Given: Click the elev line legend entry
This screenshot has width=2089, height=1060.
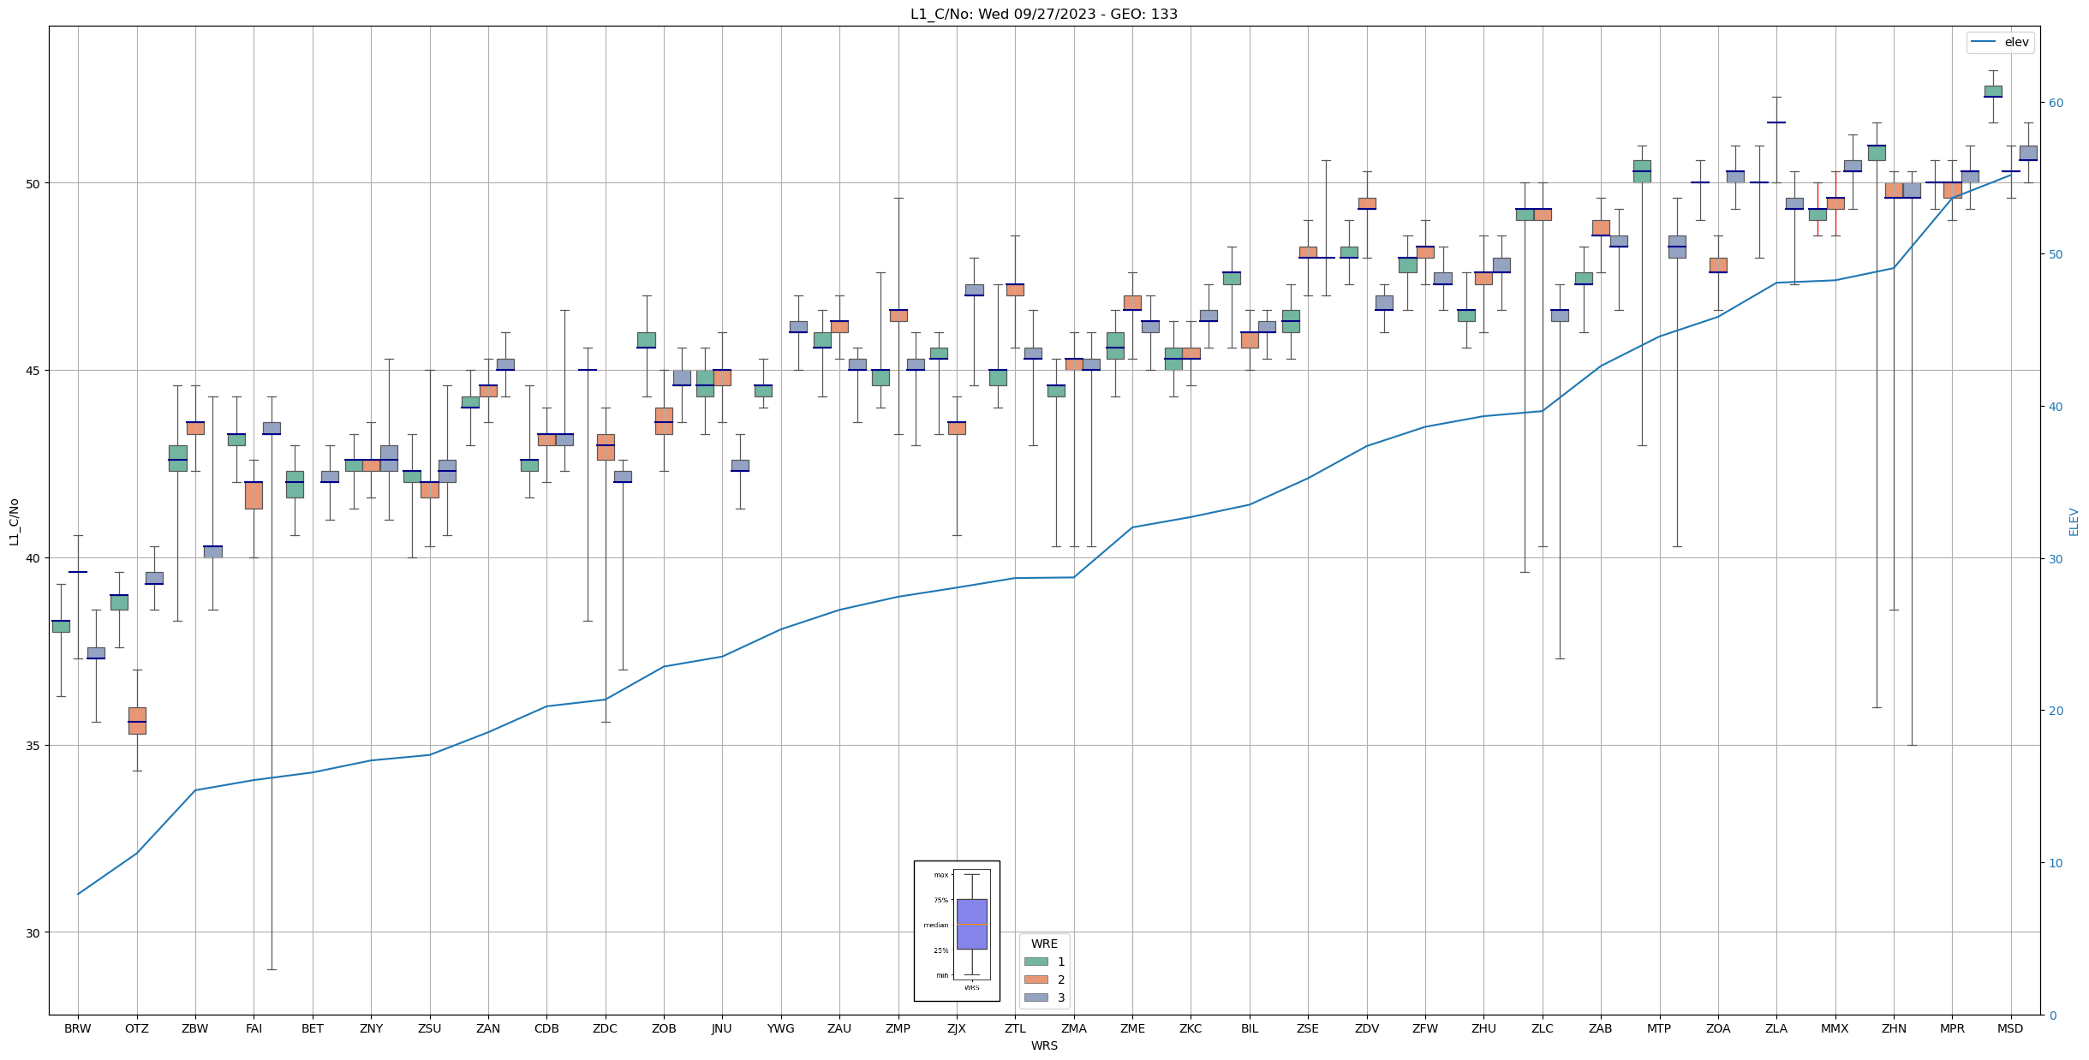Looking at the screenshot, I should 1999,42.
